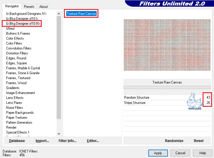Viewport: 214px width, 158px height.
Task: Select the &Neu! category
Action: (11, 29)
